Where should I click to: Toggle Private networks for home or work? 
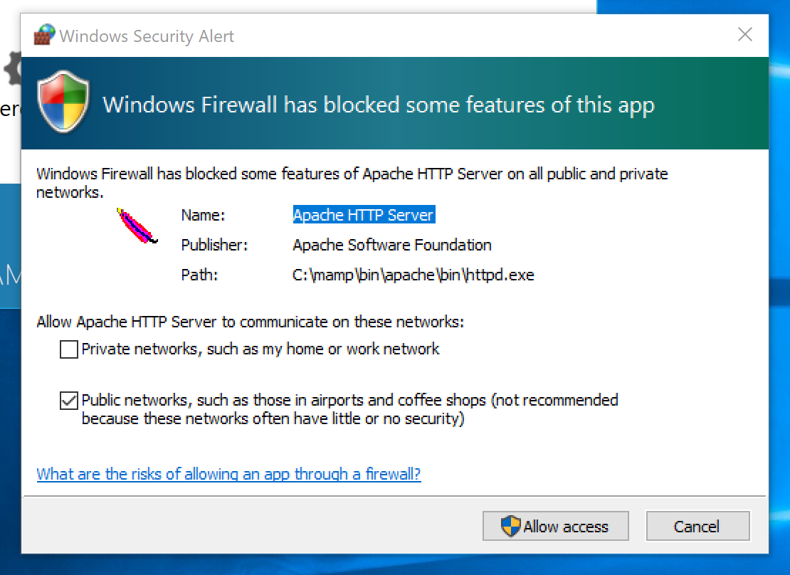[x=68, y=349]
